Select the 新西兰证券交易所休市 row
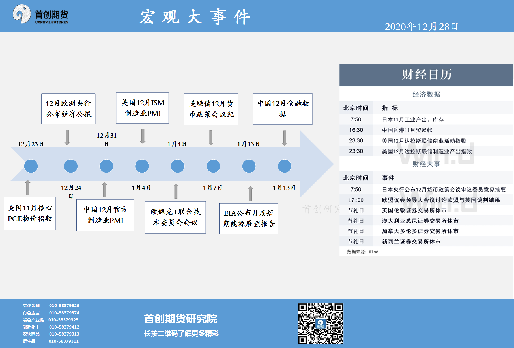The image size is (514, 348). (426, 242)
